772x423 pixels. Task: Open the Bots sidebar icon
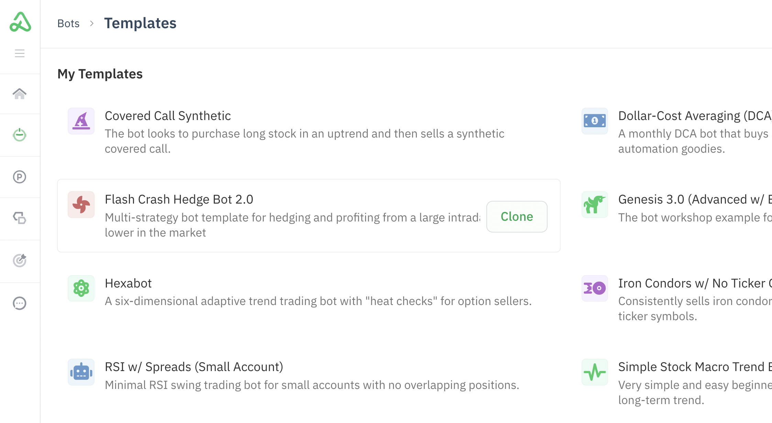click(20, 135)
